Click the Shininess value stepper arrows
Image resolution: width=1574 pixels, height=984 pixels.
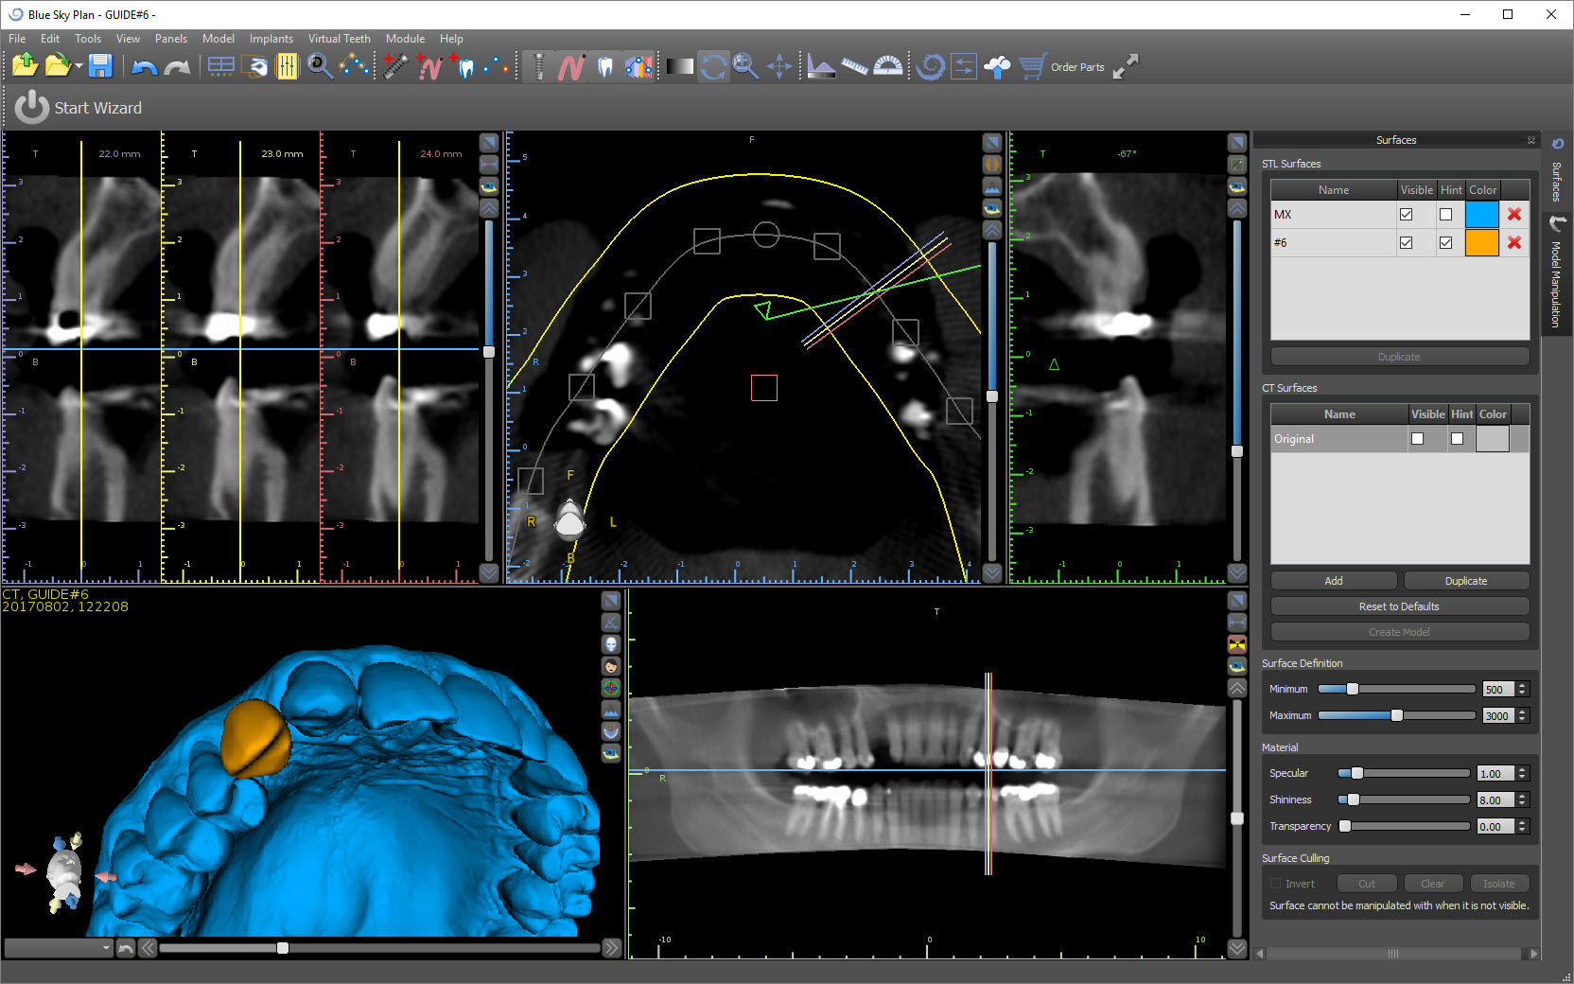[1522, 800]
